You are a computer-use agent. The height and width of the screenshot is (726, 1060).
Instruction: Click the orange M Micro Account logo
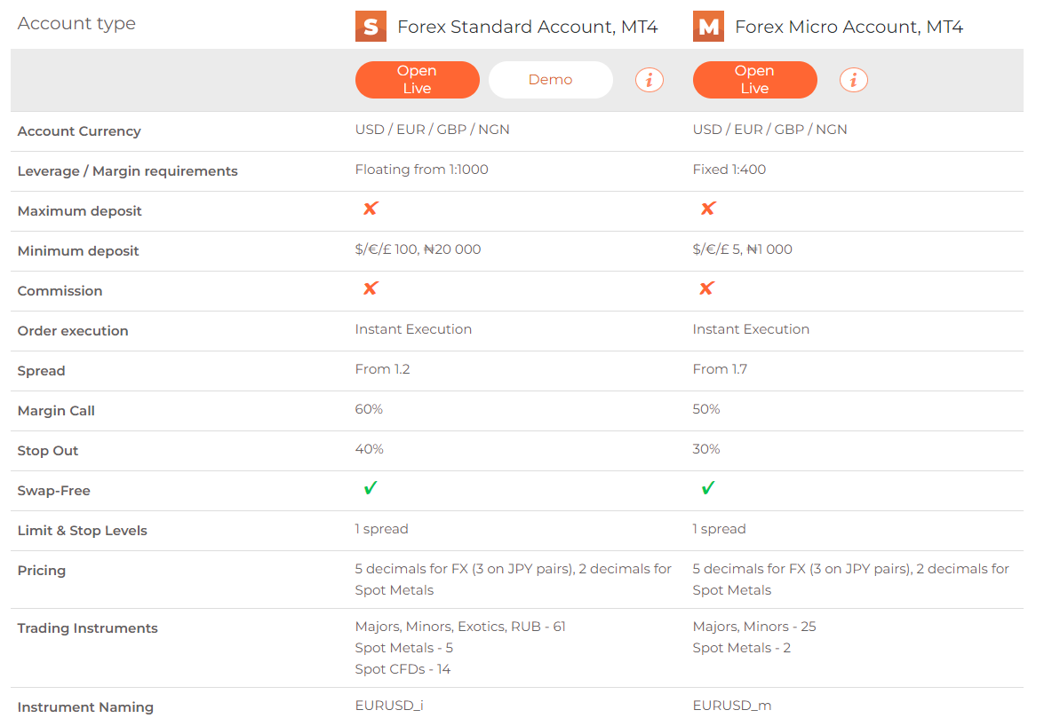click(708, 27)
